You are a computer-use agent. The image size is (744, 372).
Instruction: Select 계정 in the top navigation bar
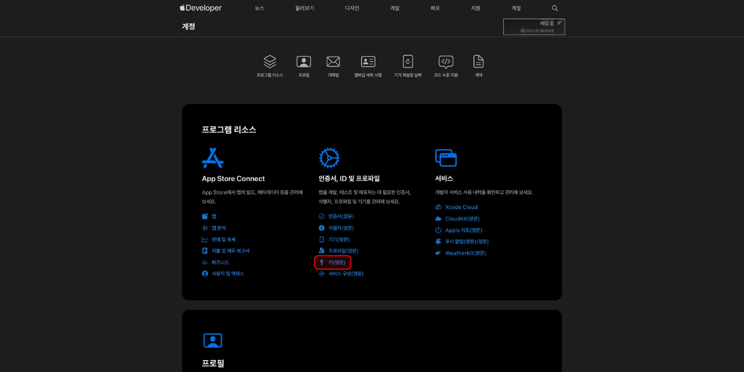tap(516, 8)
